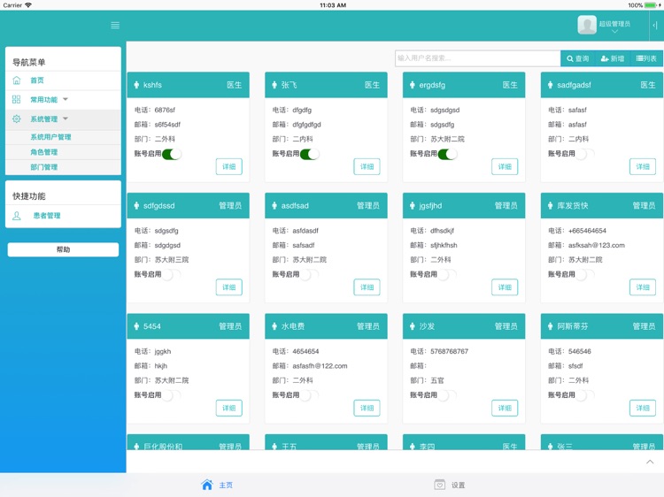Collapse the 系统管理 menu arrow

coord(66,119)
